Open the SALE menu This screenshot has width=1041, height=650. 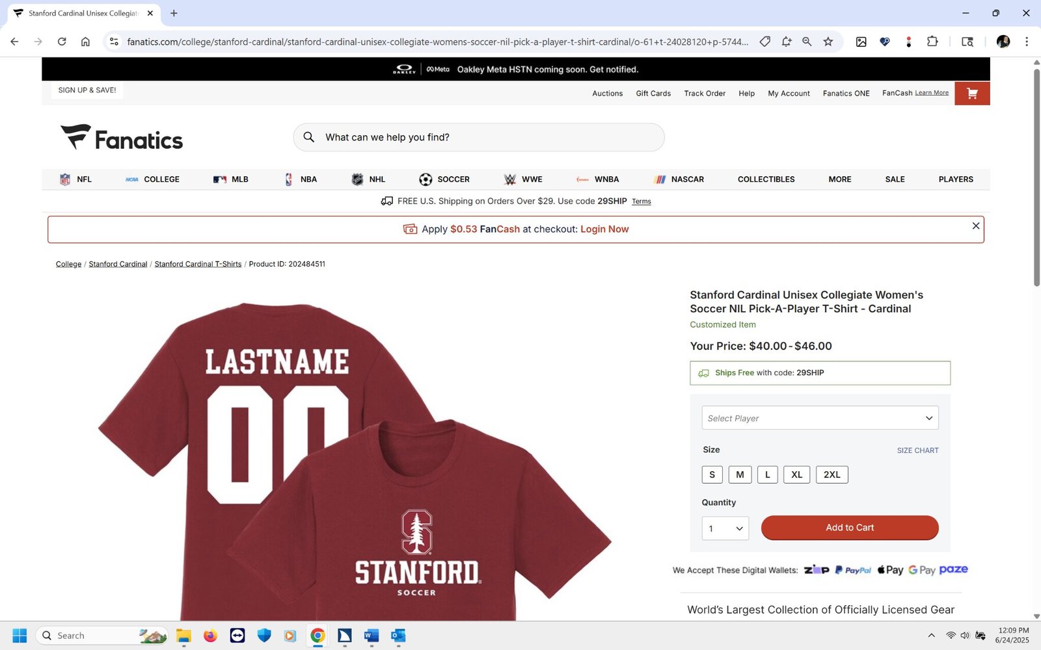895,179
